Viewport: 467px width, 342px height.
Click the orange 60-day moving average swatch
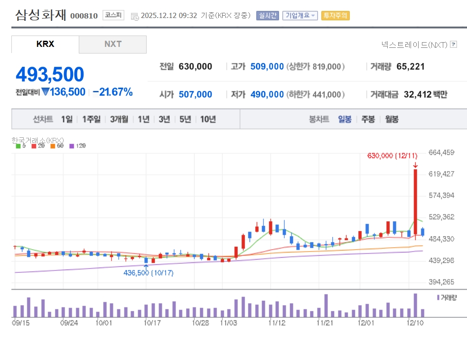click(53, 146)
